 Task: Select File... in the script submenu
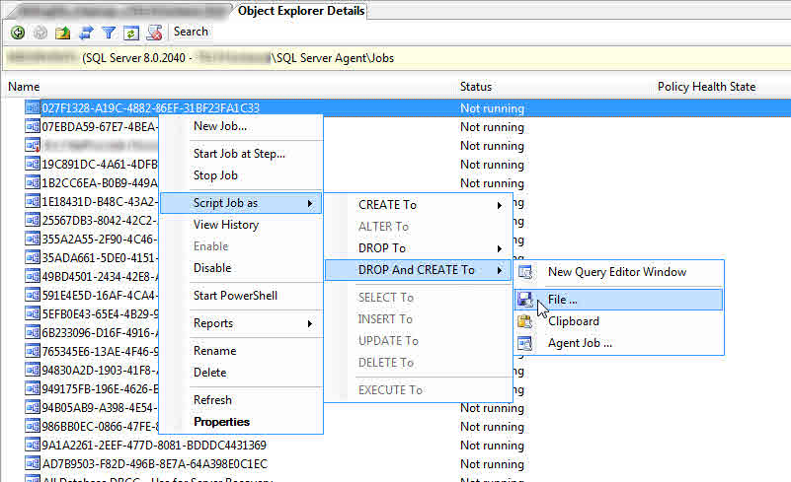click(x=563, y=299)
